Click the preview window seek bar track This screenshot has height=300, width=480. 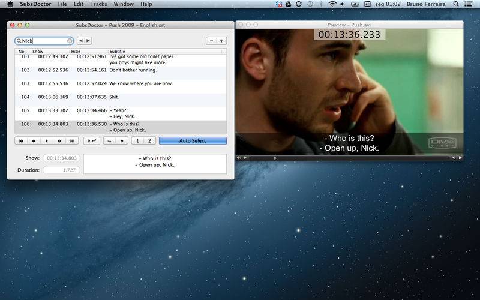349,158
